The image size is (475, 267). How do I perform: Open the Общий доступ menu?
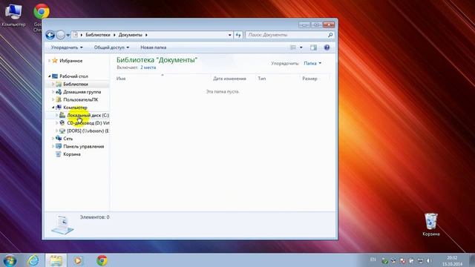[111, 47]
